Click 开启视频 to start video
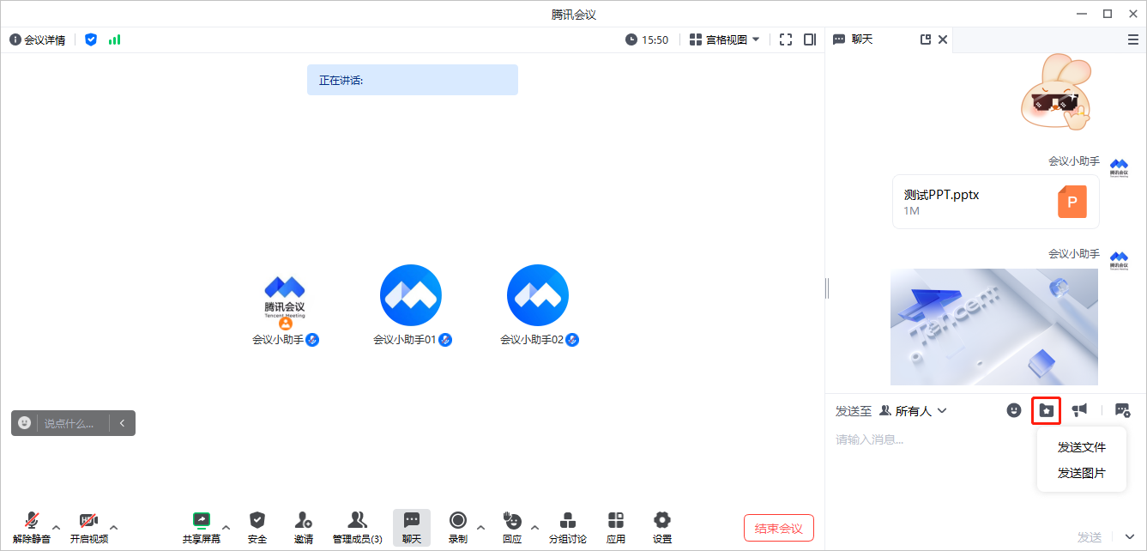 click(89, 528)
